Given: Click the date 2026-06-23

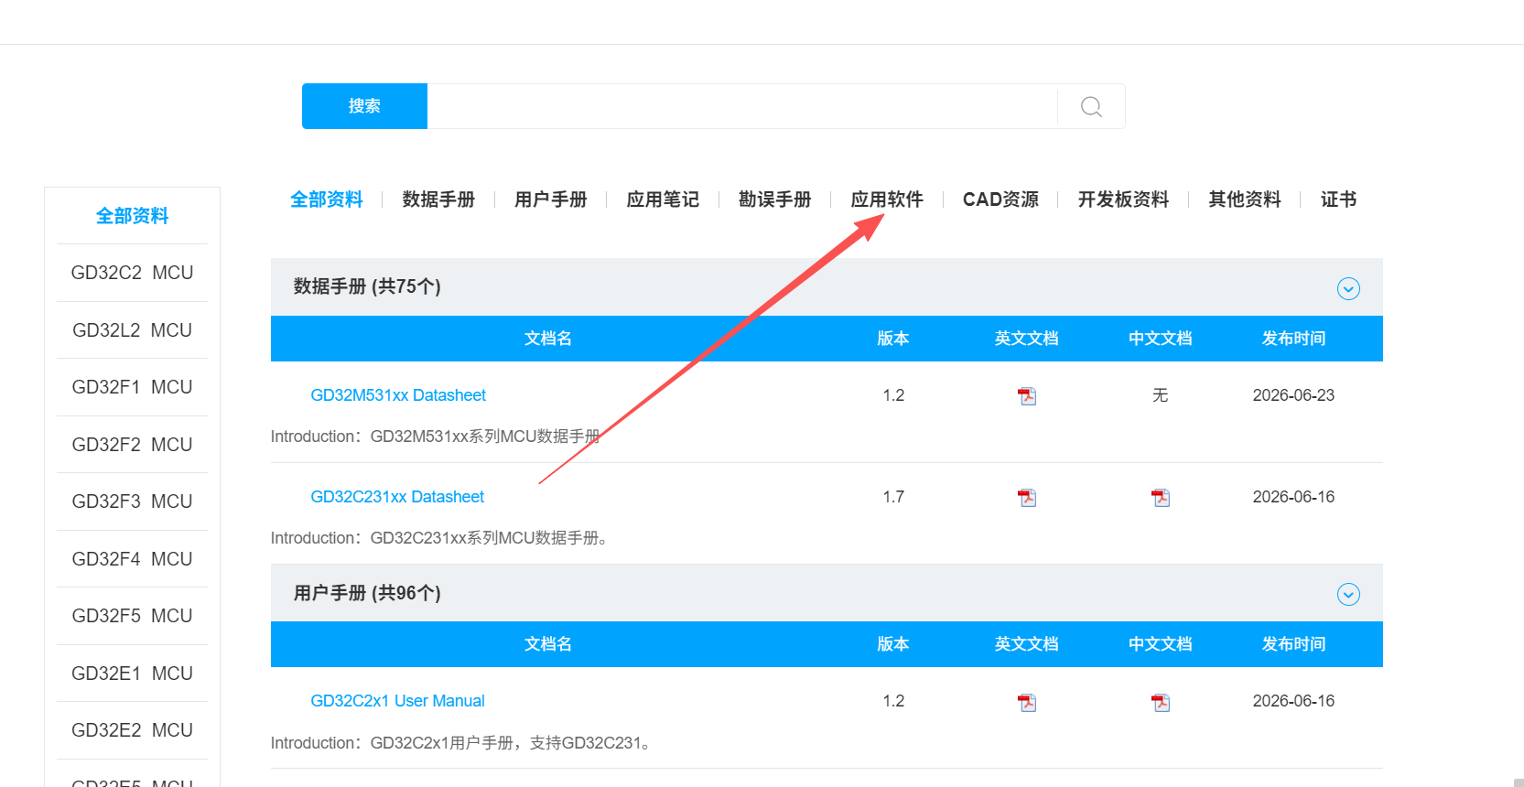Looking at the screenshot, I should tap(1293, 395).
